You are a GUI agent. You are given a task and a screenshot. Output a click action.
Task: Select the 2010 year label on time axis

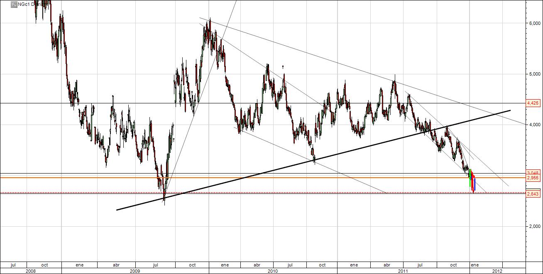tap(273, 271)
